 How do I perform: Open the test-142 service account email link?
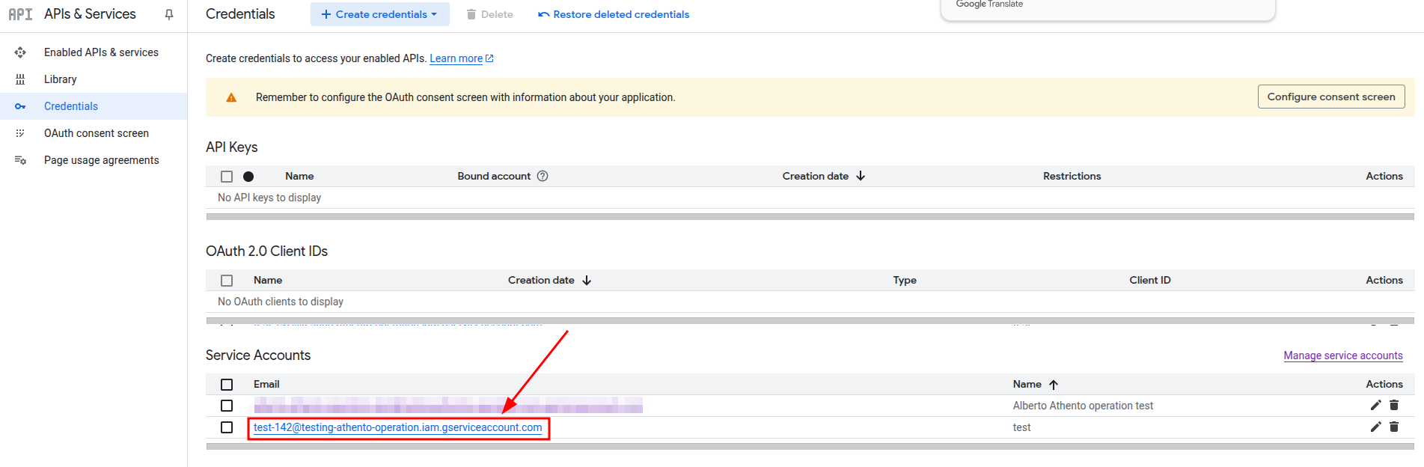tap(397, 427)
